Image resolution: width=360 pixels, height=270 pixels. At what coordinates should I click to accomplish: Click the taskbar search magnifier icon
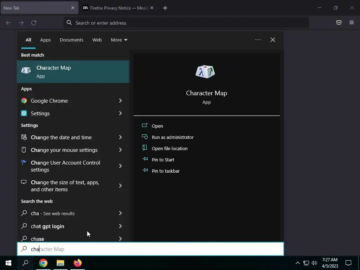(x=25, y=263)
